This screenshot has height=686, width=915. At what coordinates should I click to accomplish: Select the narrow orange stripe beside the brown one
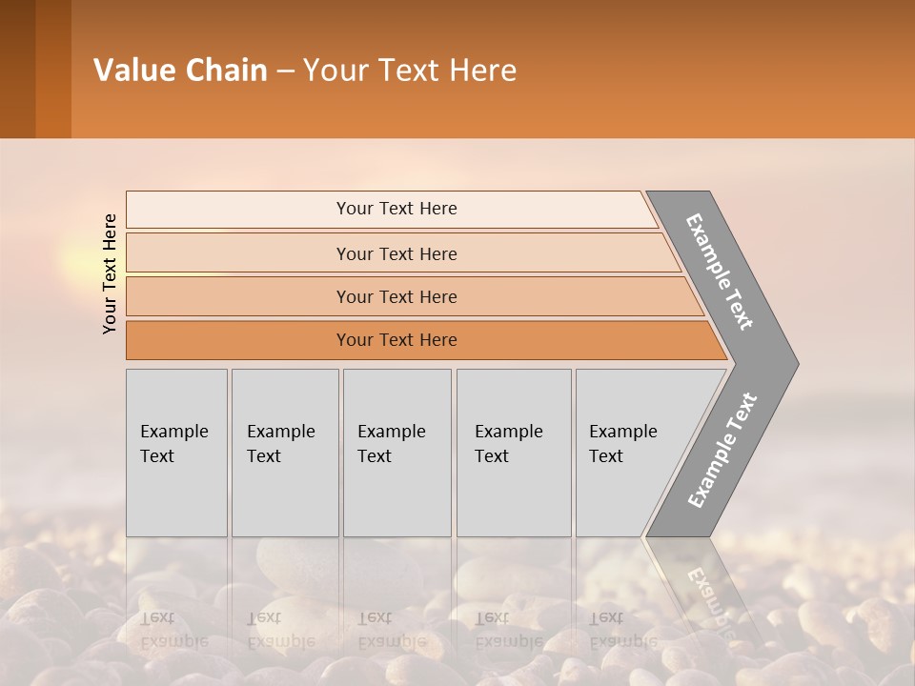tap(53, 69)
